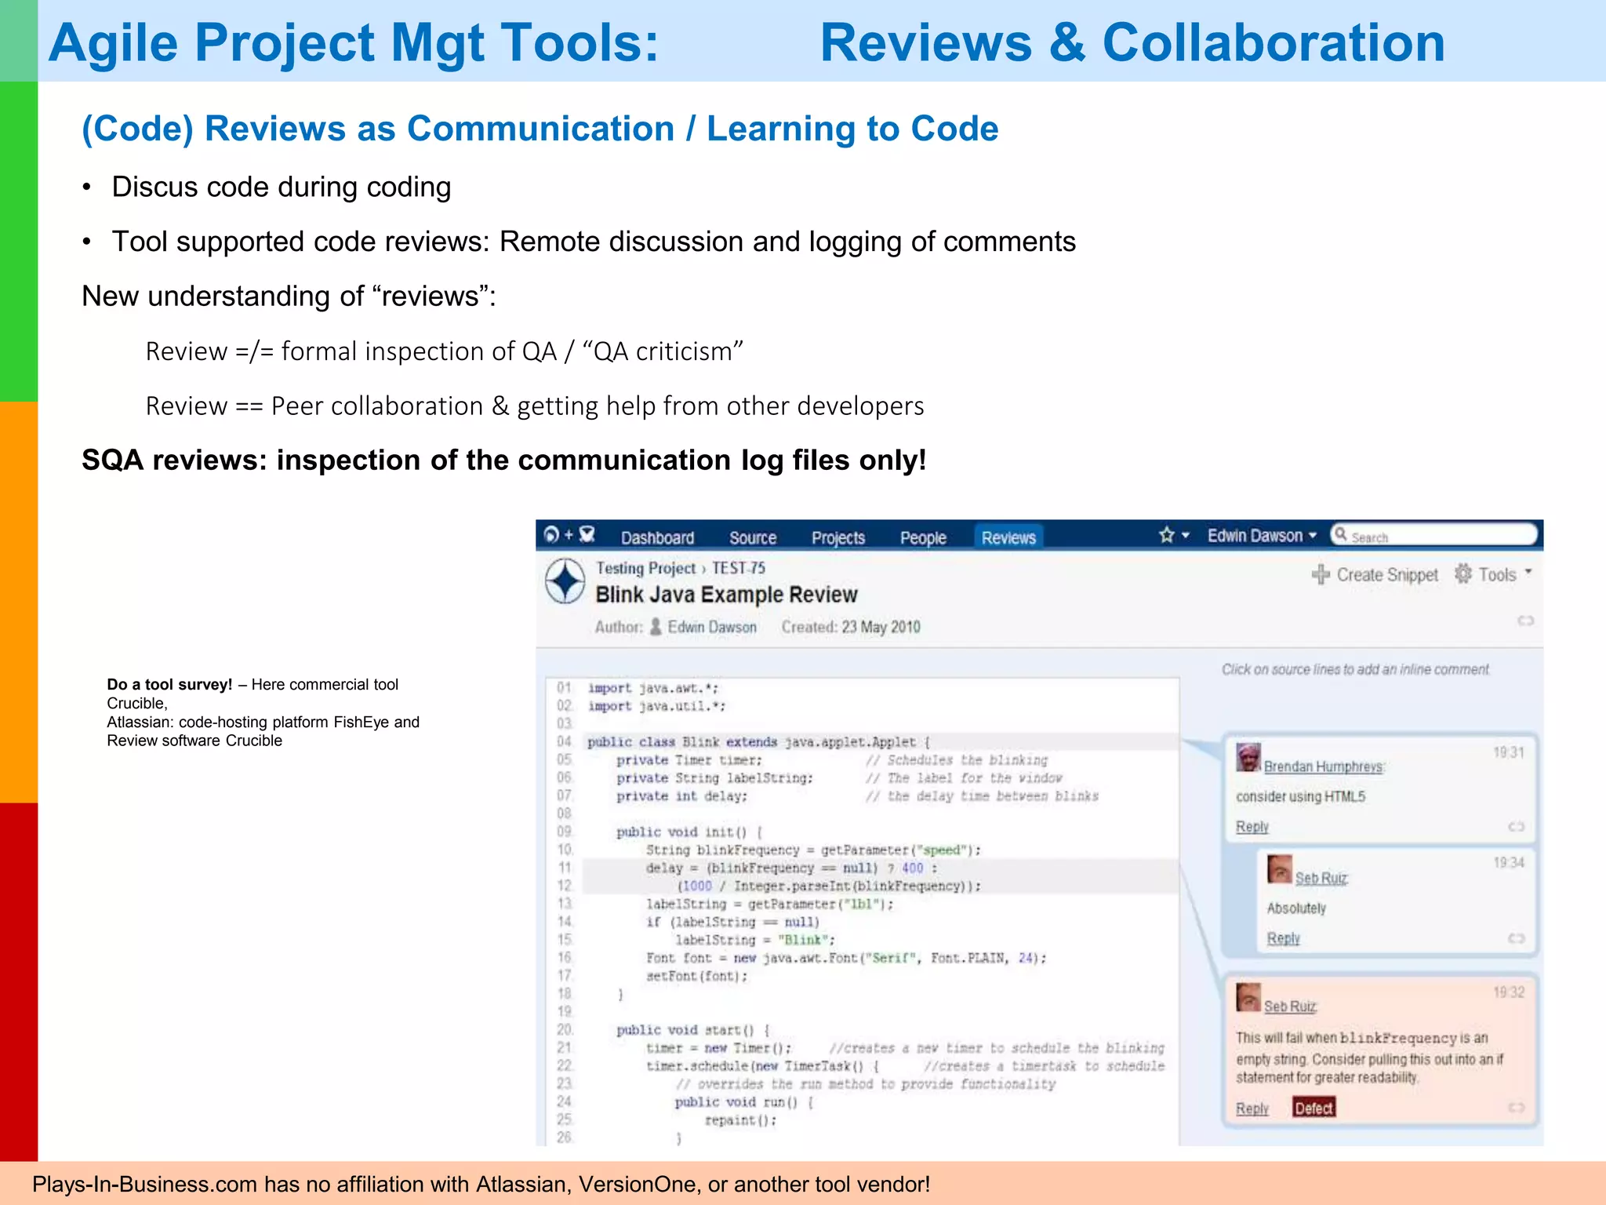
Task: Click the Defect label button
Action: [x=1314, y=1108]
